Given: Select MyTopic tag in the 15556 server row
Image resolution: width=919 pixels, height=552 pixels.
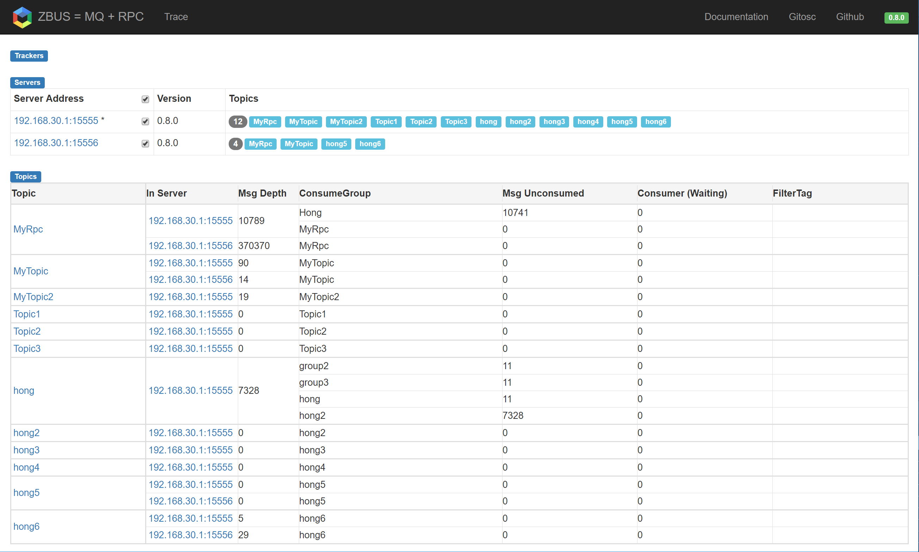Looking at the screenshot, I should coord(299,144).
